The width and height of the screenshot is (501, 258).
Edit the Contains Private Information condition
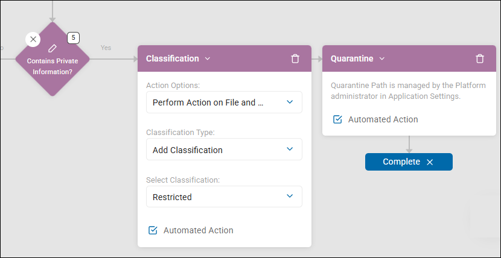(53, 48)
